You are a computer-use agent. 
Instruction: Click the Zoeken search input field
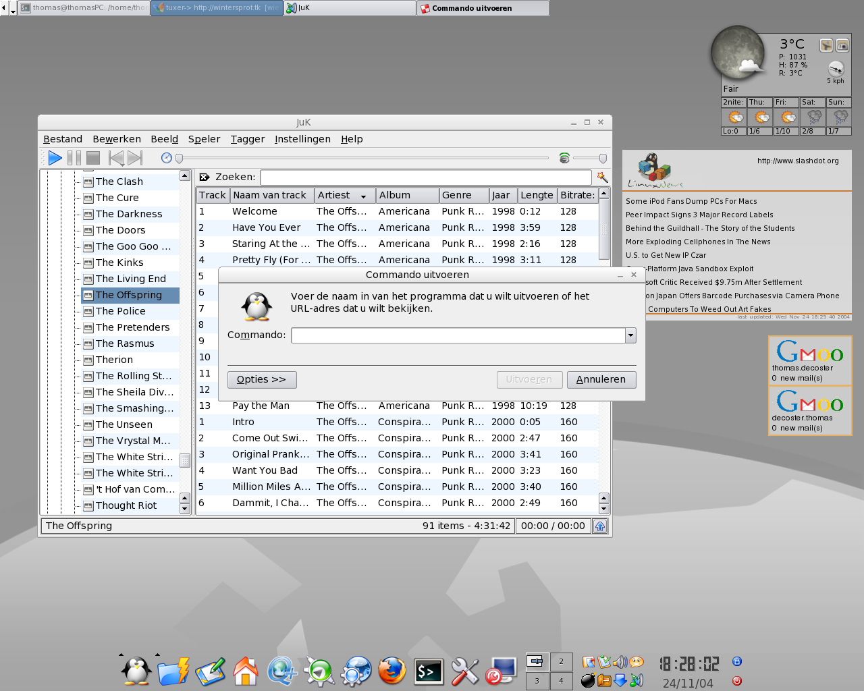tap(426, 177)
